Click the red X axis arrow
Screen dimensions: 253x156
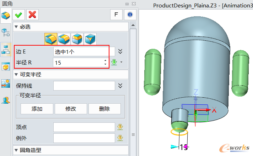point(203,110)
